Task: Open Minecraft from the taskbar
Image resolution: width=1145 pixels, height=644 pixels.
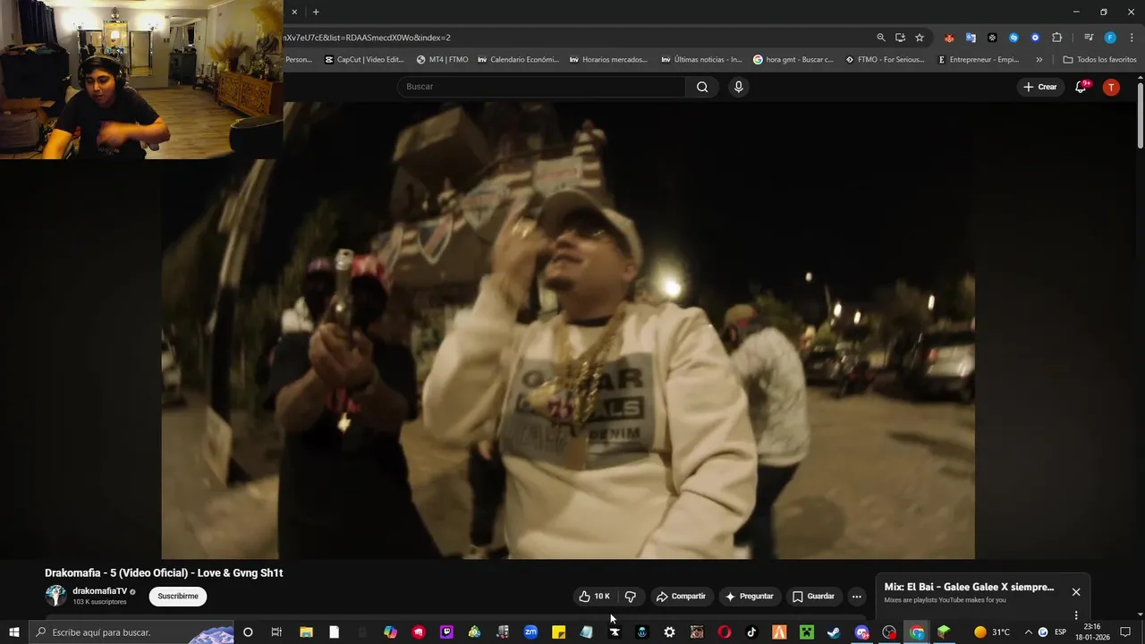Action: 806,632
